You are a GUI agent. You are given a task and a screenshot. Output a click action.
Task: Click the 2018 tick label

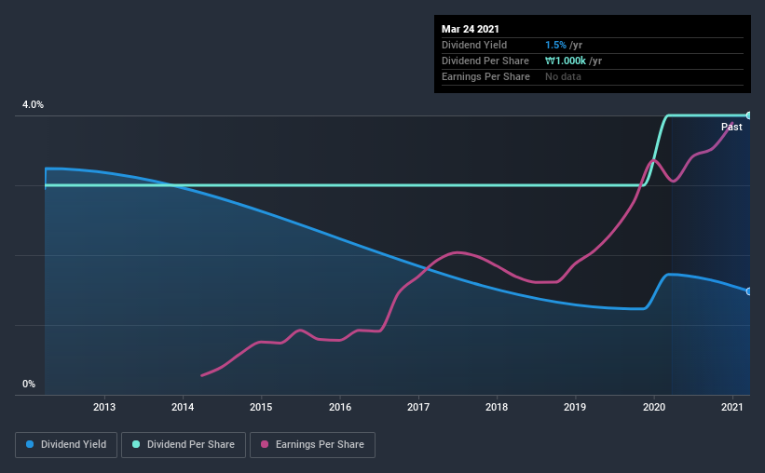coord(497,407)
